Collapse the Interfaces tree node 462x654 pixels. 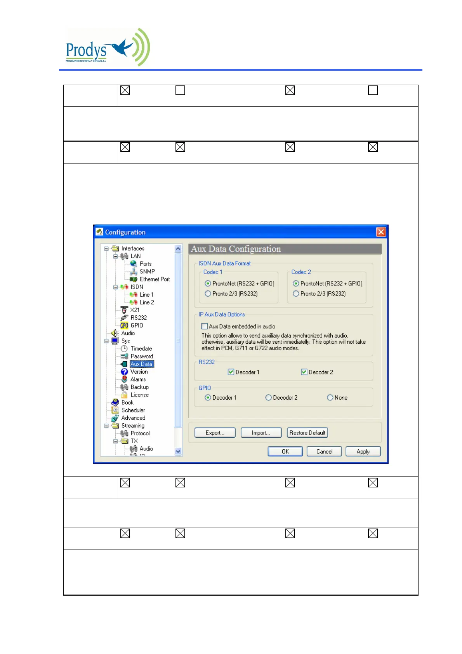(106, 249)
